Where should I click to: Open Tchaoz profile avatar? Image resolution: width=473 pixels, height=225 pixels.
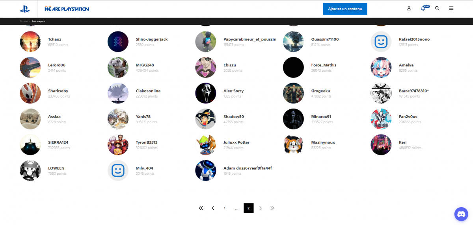pos(30,42)
